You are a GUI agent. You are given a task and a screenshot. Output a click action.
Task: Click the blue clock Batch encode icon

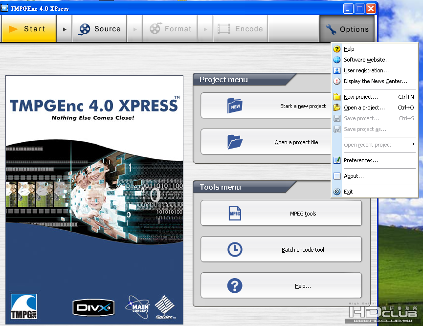pyautogui.click(x=235, y=249)
